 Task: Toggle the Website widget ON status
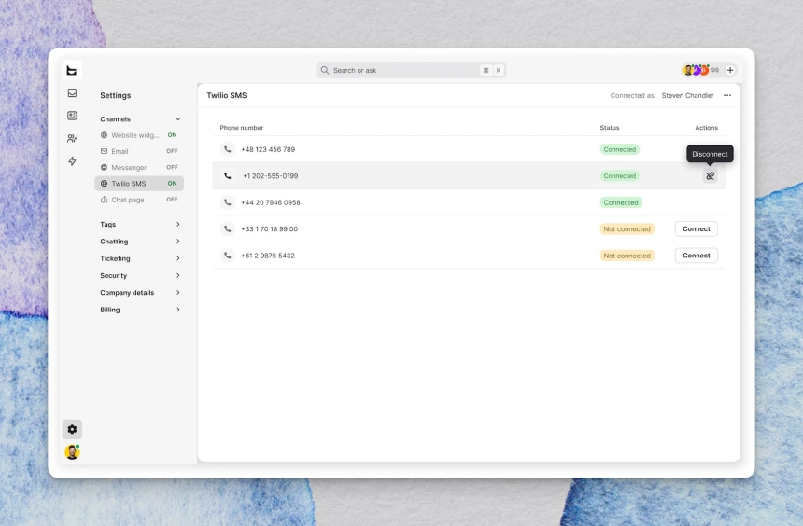click(172, 135)
